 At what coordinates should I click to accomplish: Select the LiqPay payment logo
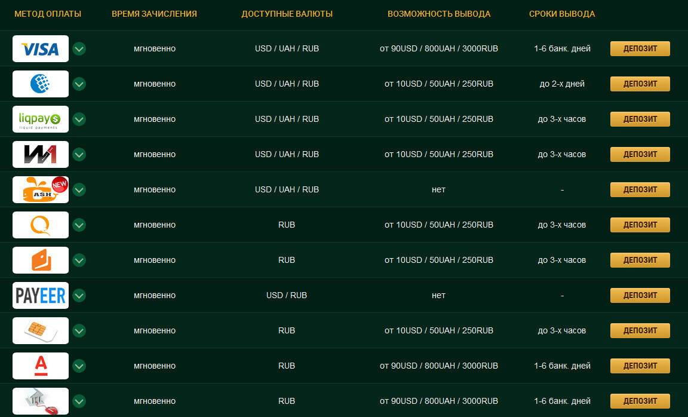(41, 119)
